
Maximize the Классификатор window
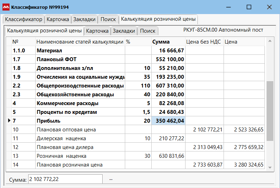(x=249, y=7)
